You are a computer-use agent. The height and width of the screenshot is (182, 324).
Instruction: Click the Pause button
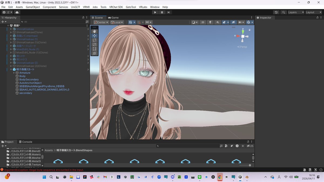click(x=162, y=12)
